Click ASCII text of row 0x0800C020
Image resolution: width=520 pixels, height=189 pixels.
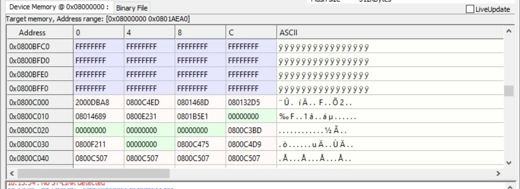click(x=313, y=131)
